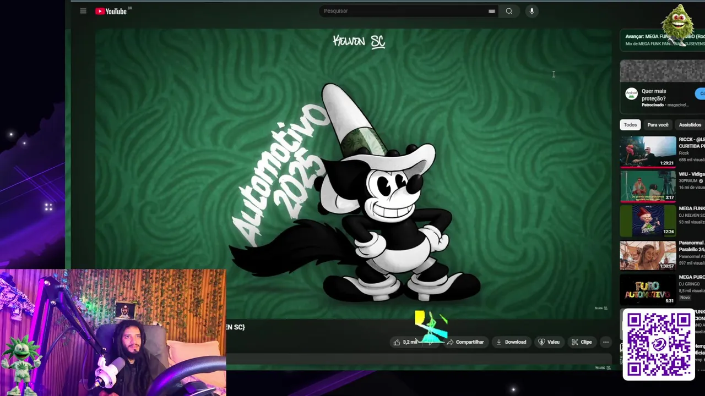Start voice search with microphone icon

coord(532,11)
